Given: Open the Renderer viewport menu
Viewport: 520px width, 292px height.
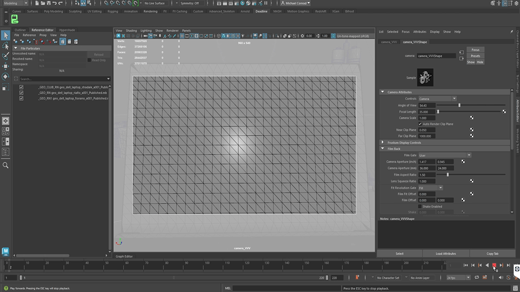Looking at the screenshot, I should pos(172,30).
